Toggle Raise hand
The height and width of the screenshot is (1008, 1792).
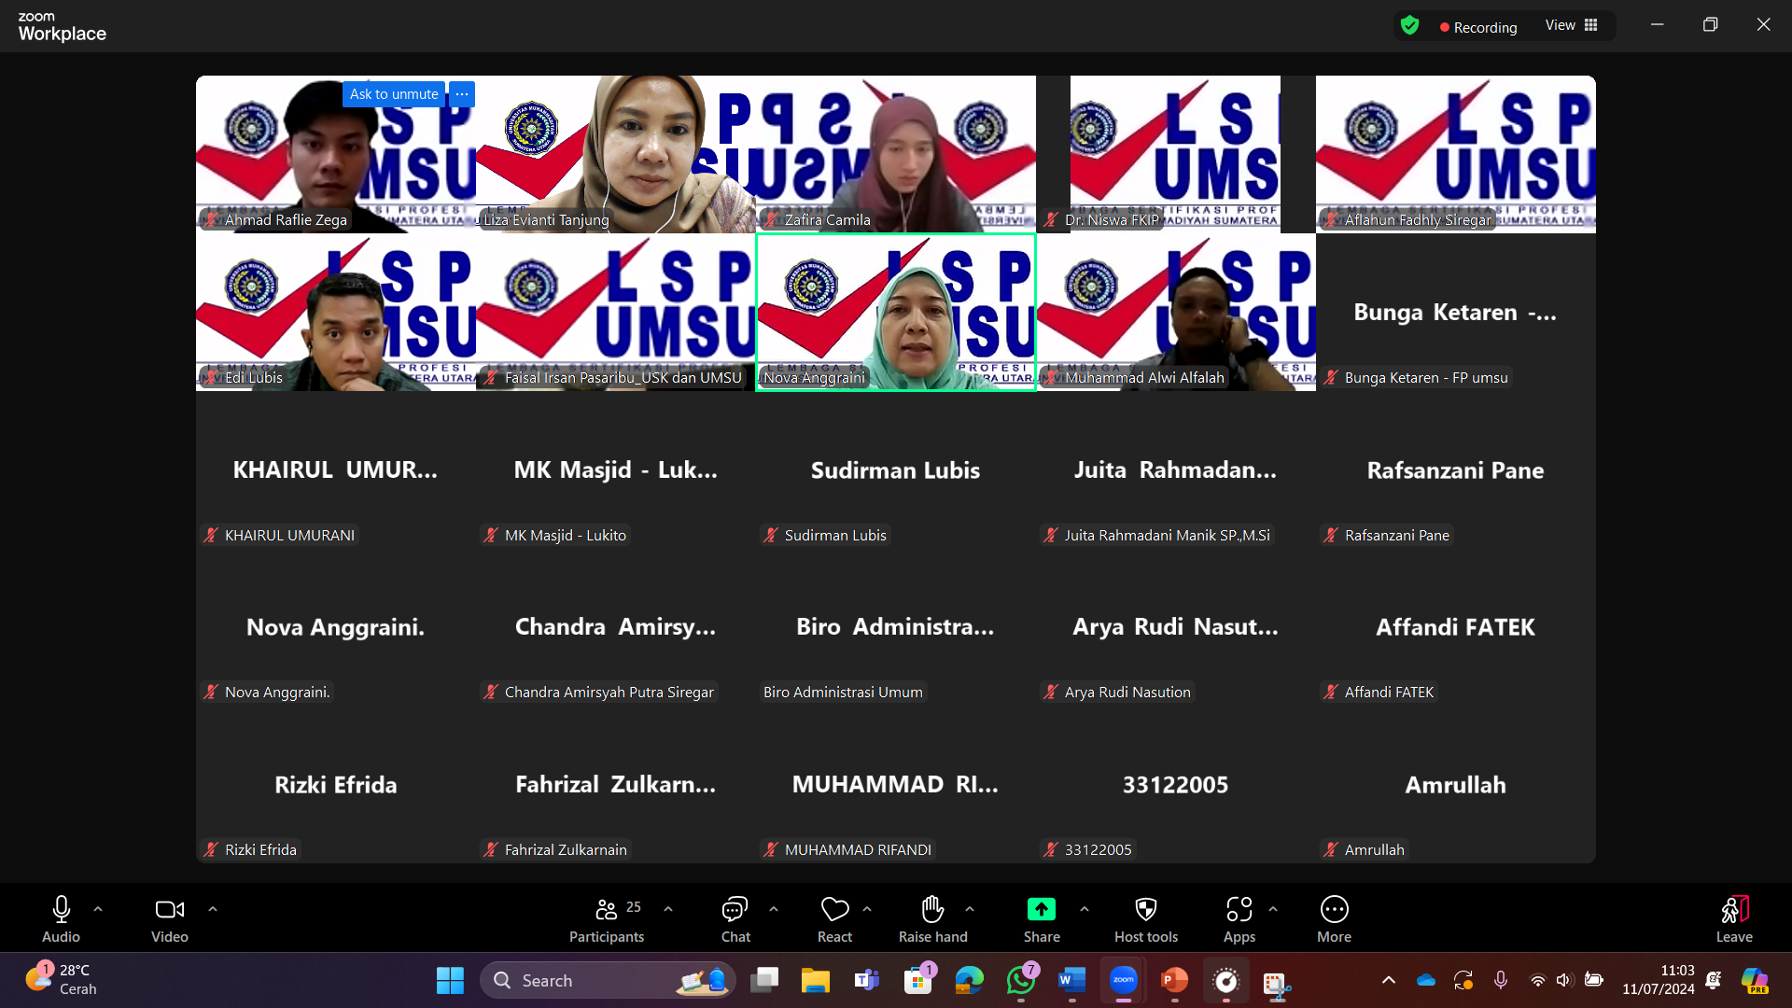click(932, 919)
